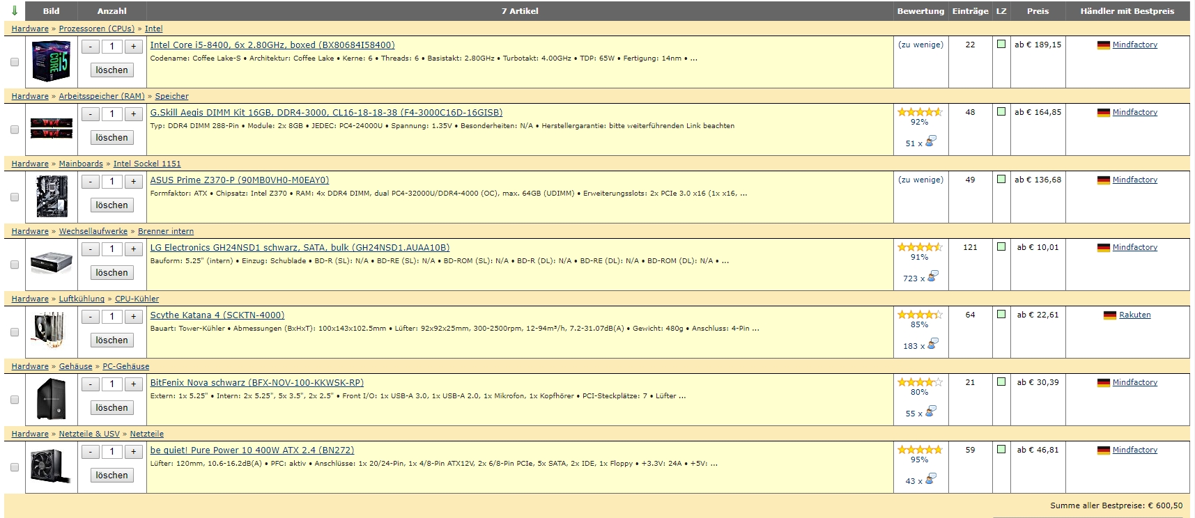
Task: Increase quantity of LG GH24NSD1 burner
Action: coord(133,249)
